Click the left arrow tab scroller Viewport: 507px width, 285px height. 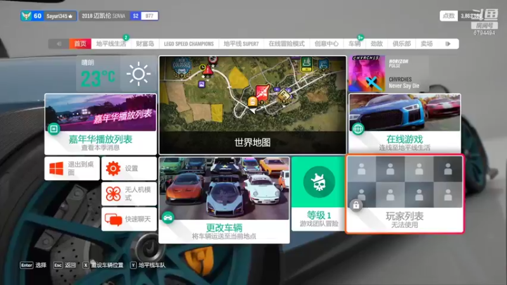tap(59, 44)
